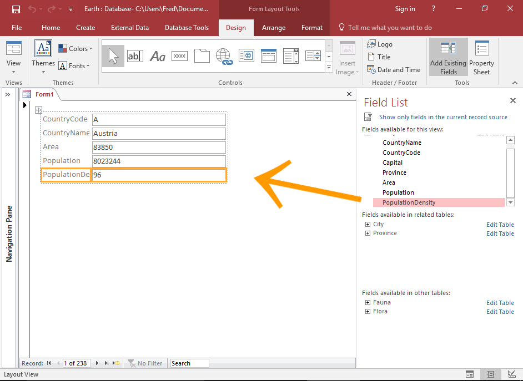523x381 pixels.
Task: Toggle Add Existing Fields pane
Action: point(448,57)
